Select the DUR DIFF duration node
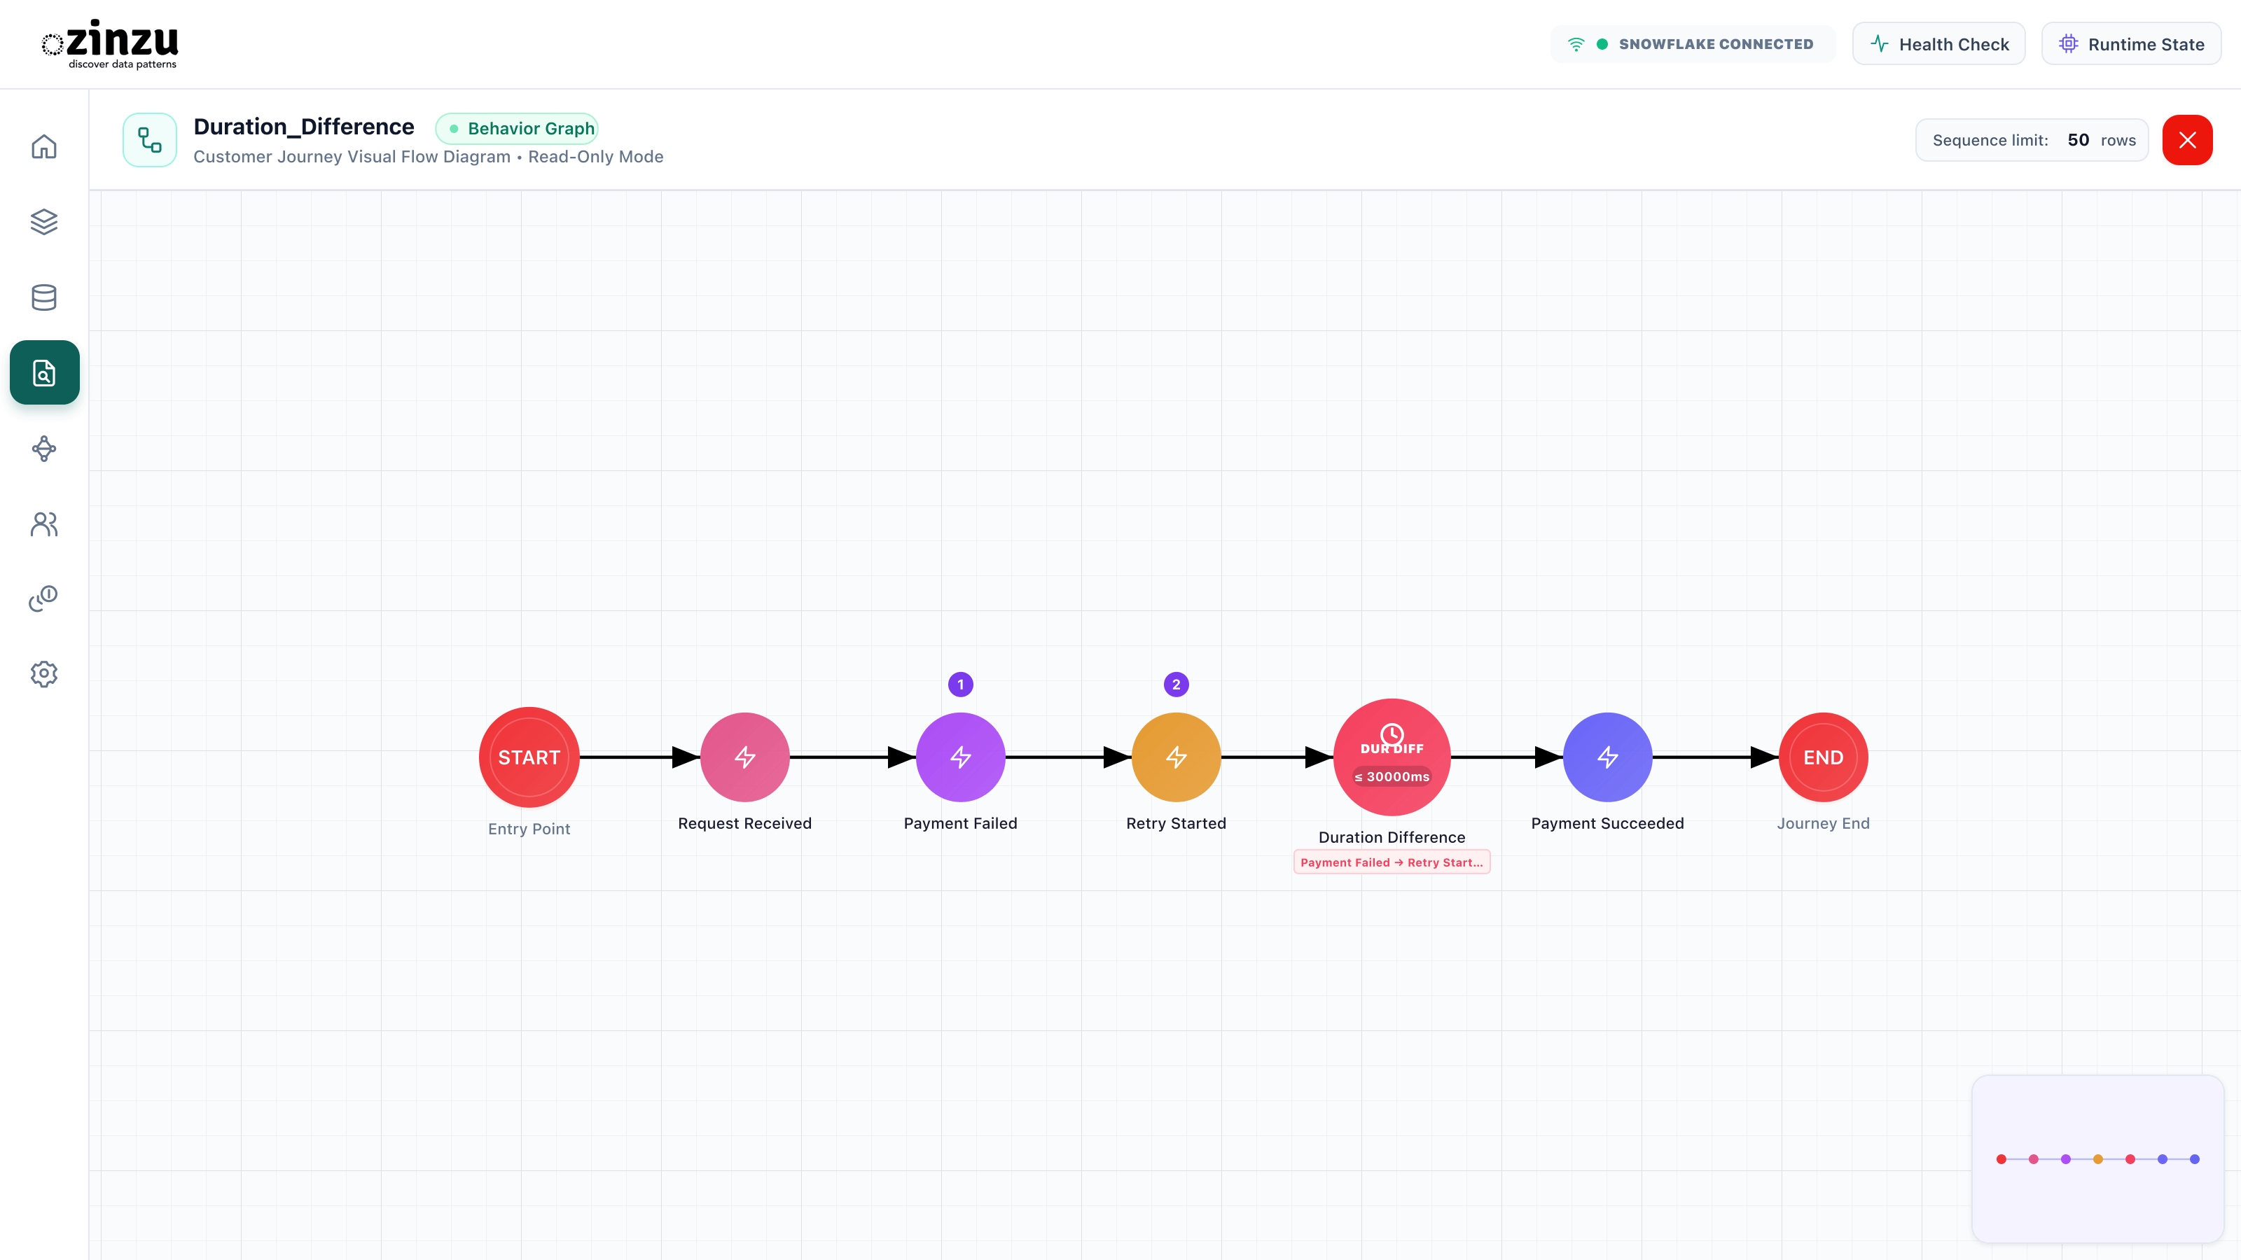The width and height of the screenshot is (2241, 1260). click(1392, 757)
